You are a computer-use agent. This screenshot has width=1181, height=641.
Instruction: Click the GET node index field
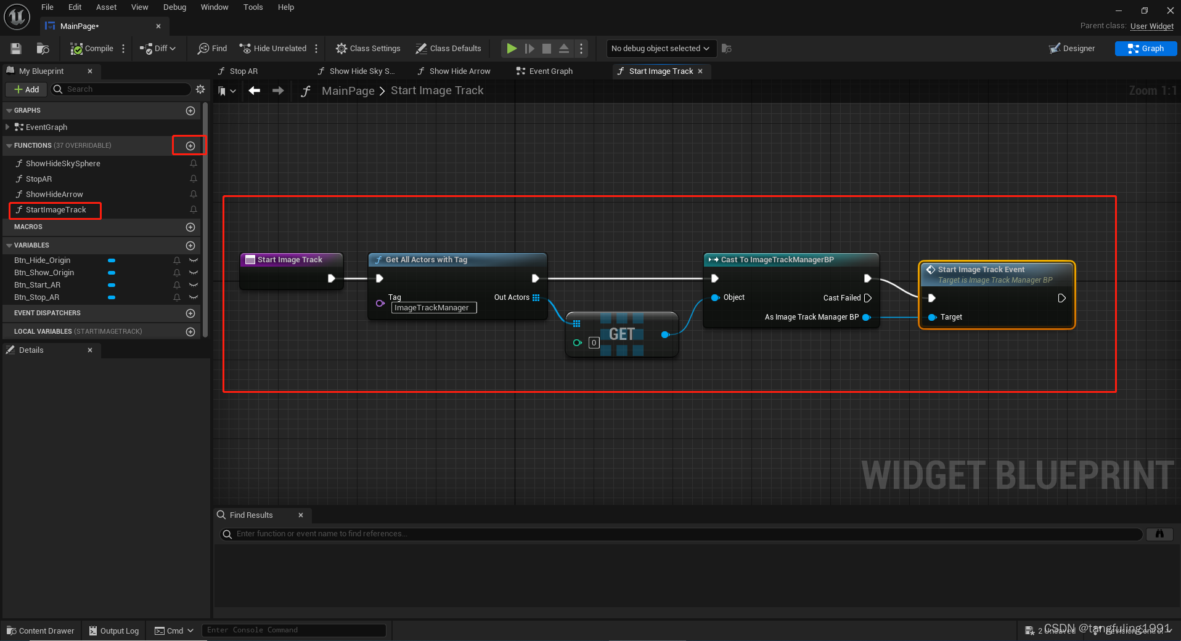pyautogui.click(x=594, y=343)
